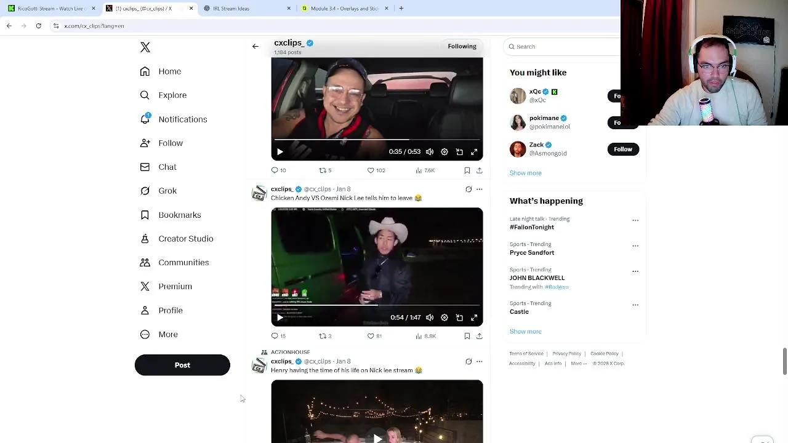
Task: Open settings on 0:35 / 0:53 video
Action: pos(444,152)
